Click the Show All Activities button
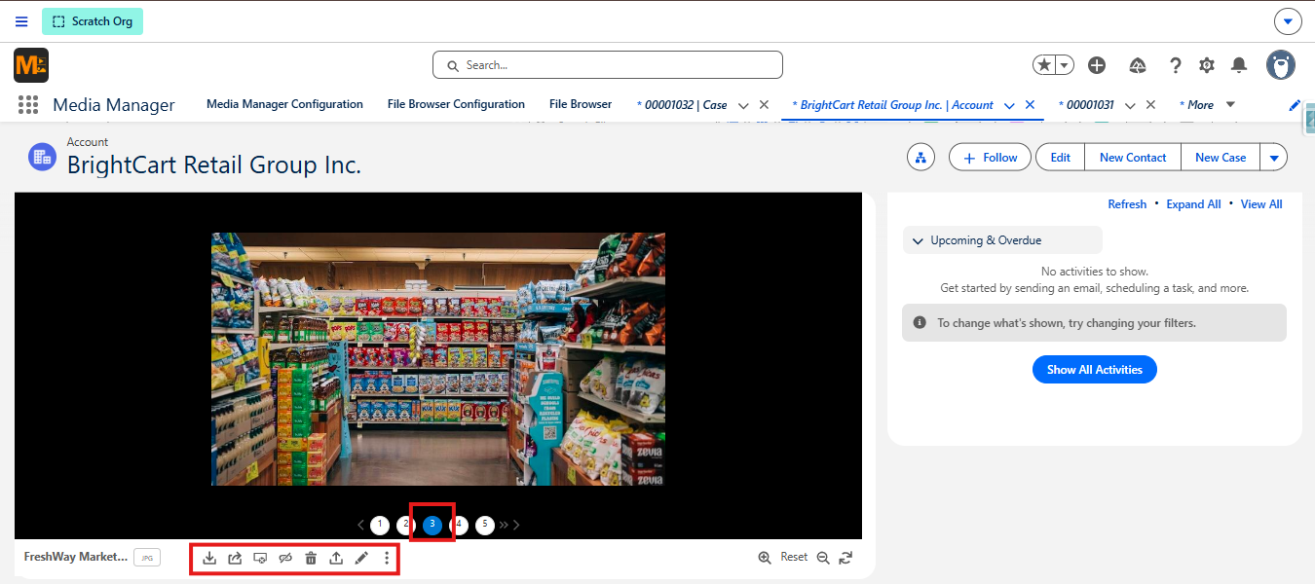Image resolution: width=1315 pixels, height=584 pixels. 1094,370
